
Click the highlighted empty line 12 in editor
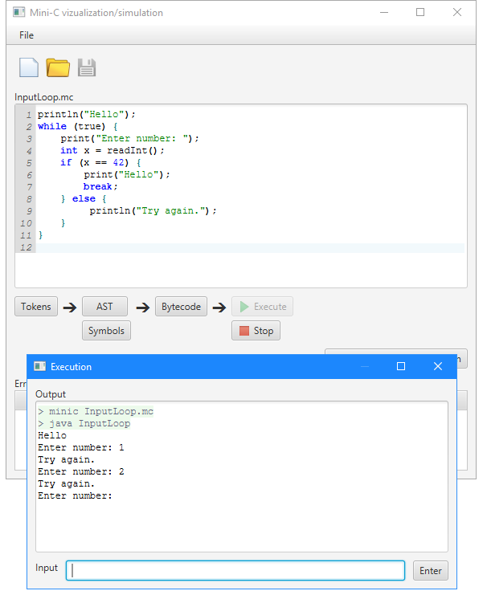pyautogui.click(x=250, y=248)
